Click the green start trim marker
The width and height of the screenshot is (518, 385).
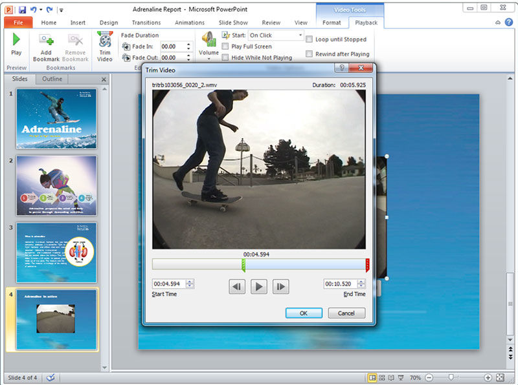[243, 264]
